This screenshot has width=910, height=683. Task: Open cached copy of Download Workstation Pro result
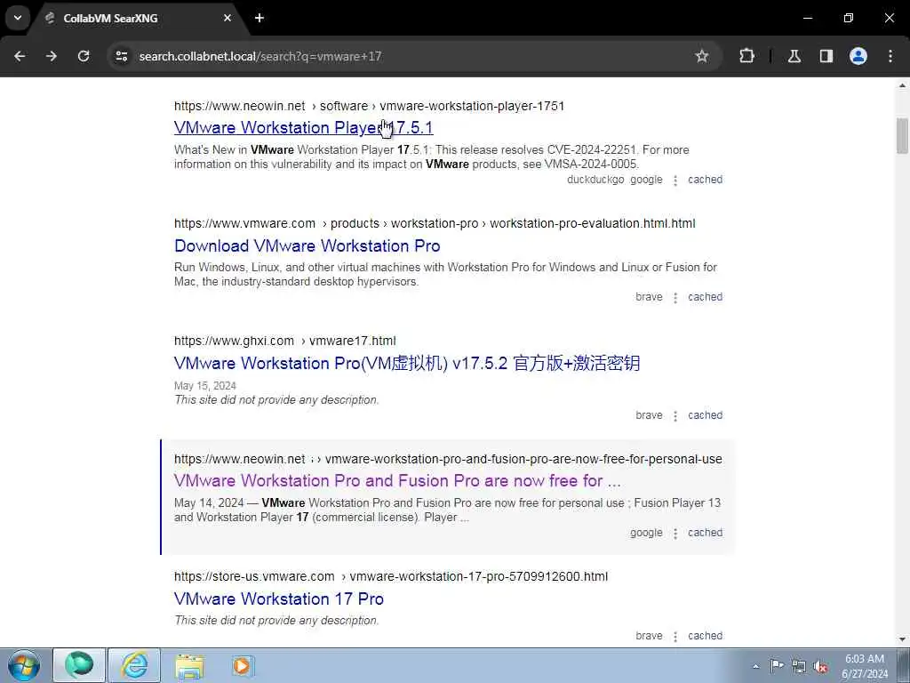tap(705, 297)
